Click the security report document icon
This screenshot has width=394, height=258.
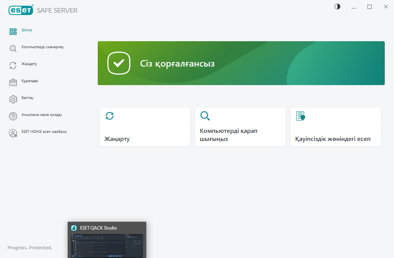301,116
